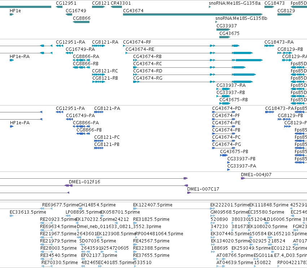The image size is (307, 268).
Task: Open protein CG33937-PA
Action: (x=228, y=170)
